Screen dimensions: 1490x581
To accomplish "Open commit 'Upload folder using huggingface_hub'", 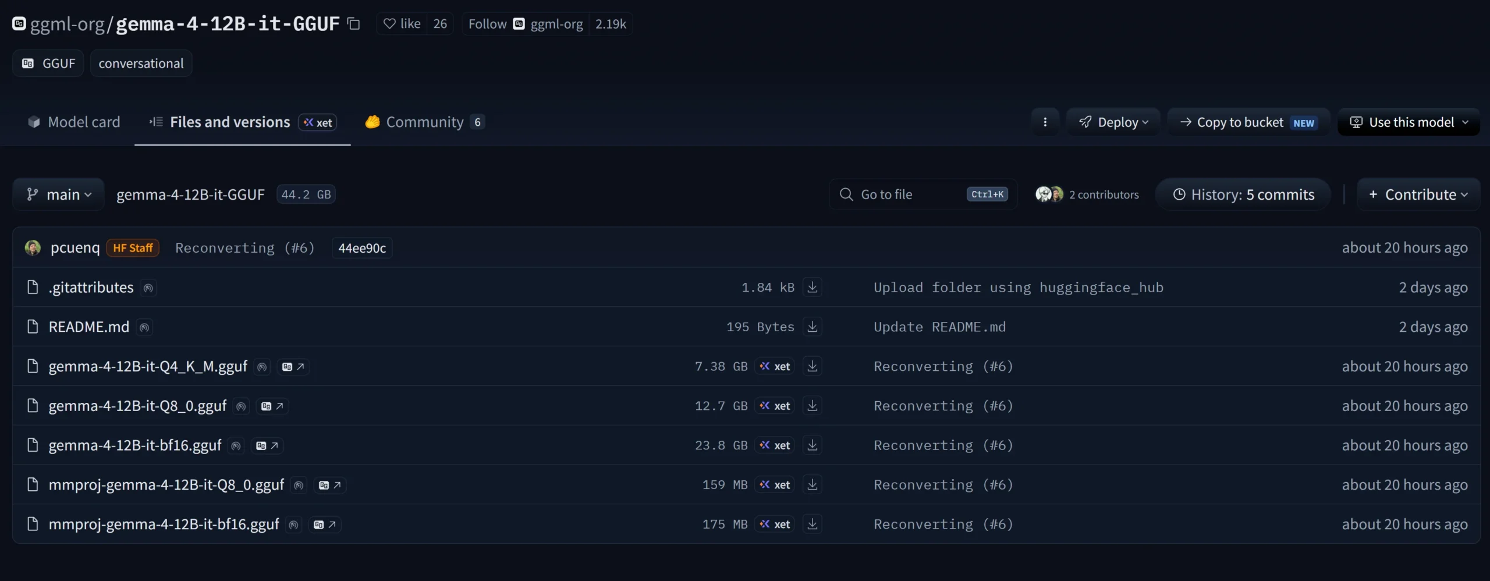I will click(1019, 288).
